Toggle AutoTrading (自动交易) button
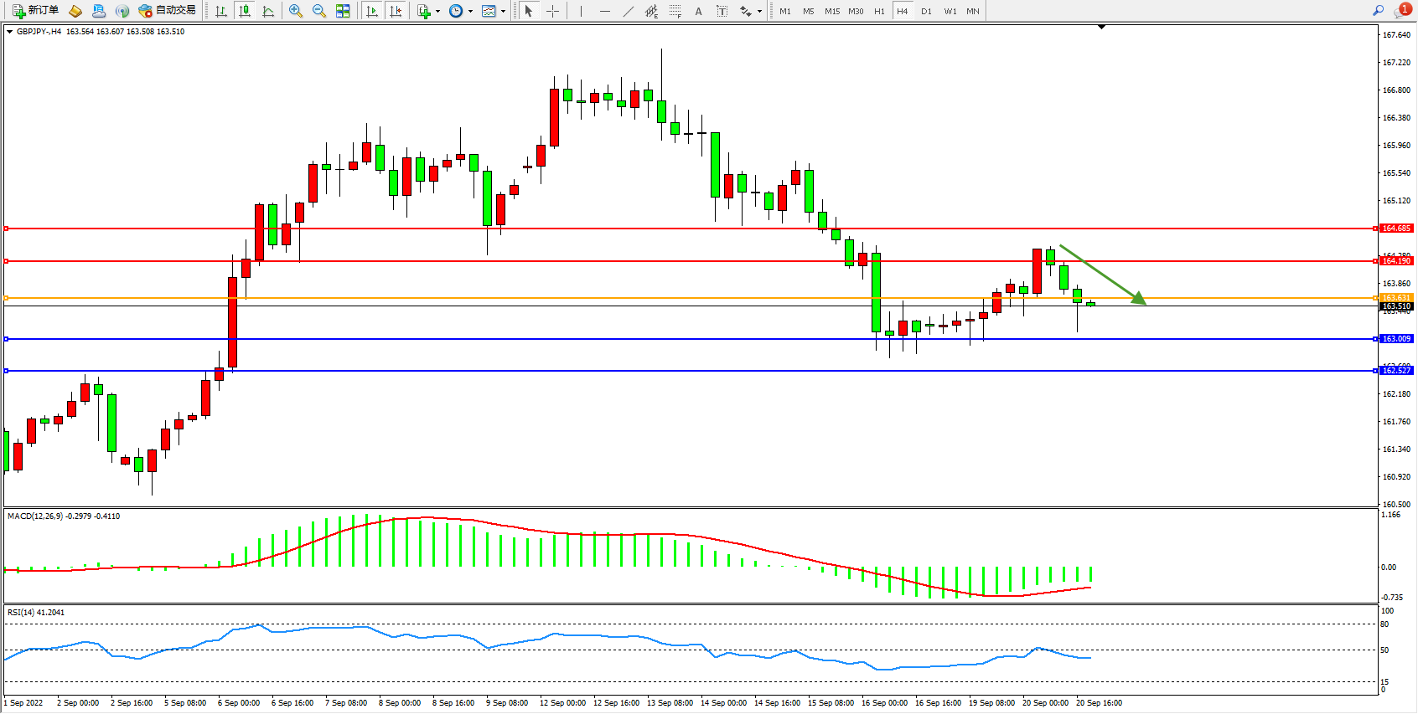This screenshot has height=714, width=1418. pos(167,11)
